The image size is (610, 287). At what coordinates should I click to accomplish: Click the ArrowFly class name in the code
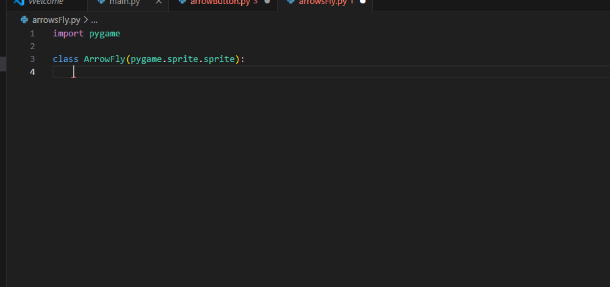point(104,59)
